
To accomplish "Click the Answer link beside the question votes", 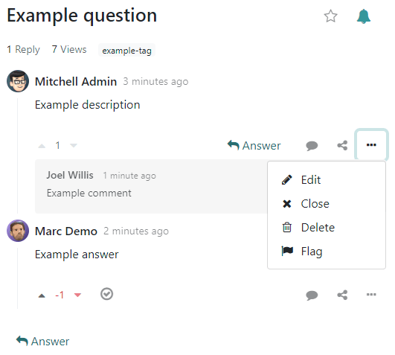I will coord(254,145).
